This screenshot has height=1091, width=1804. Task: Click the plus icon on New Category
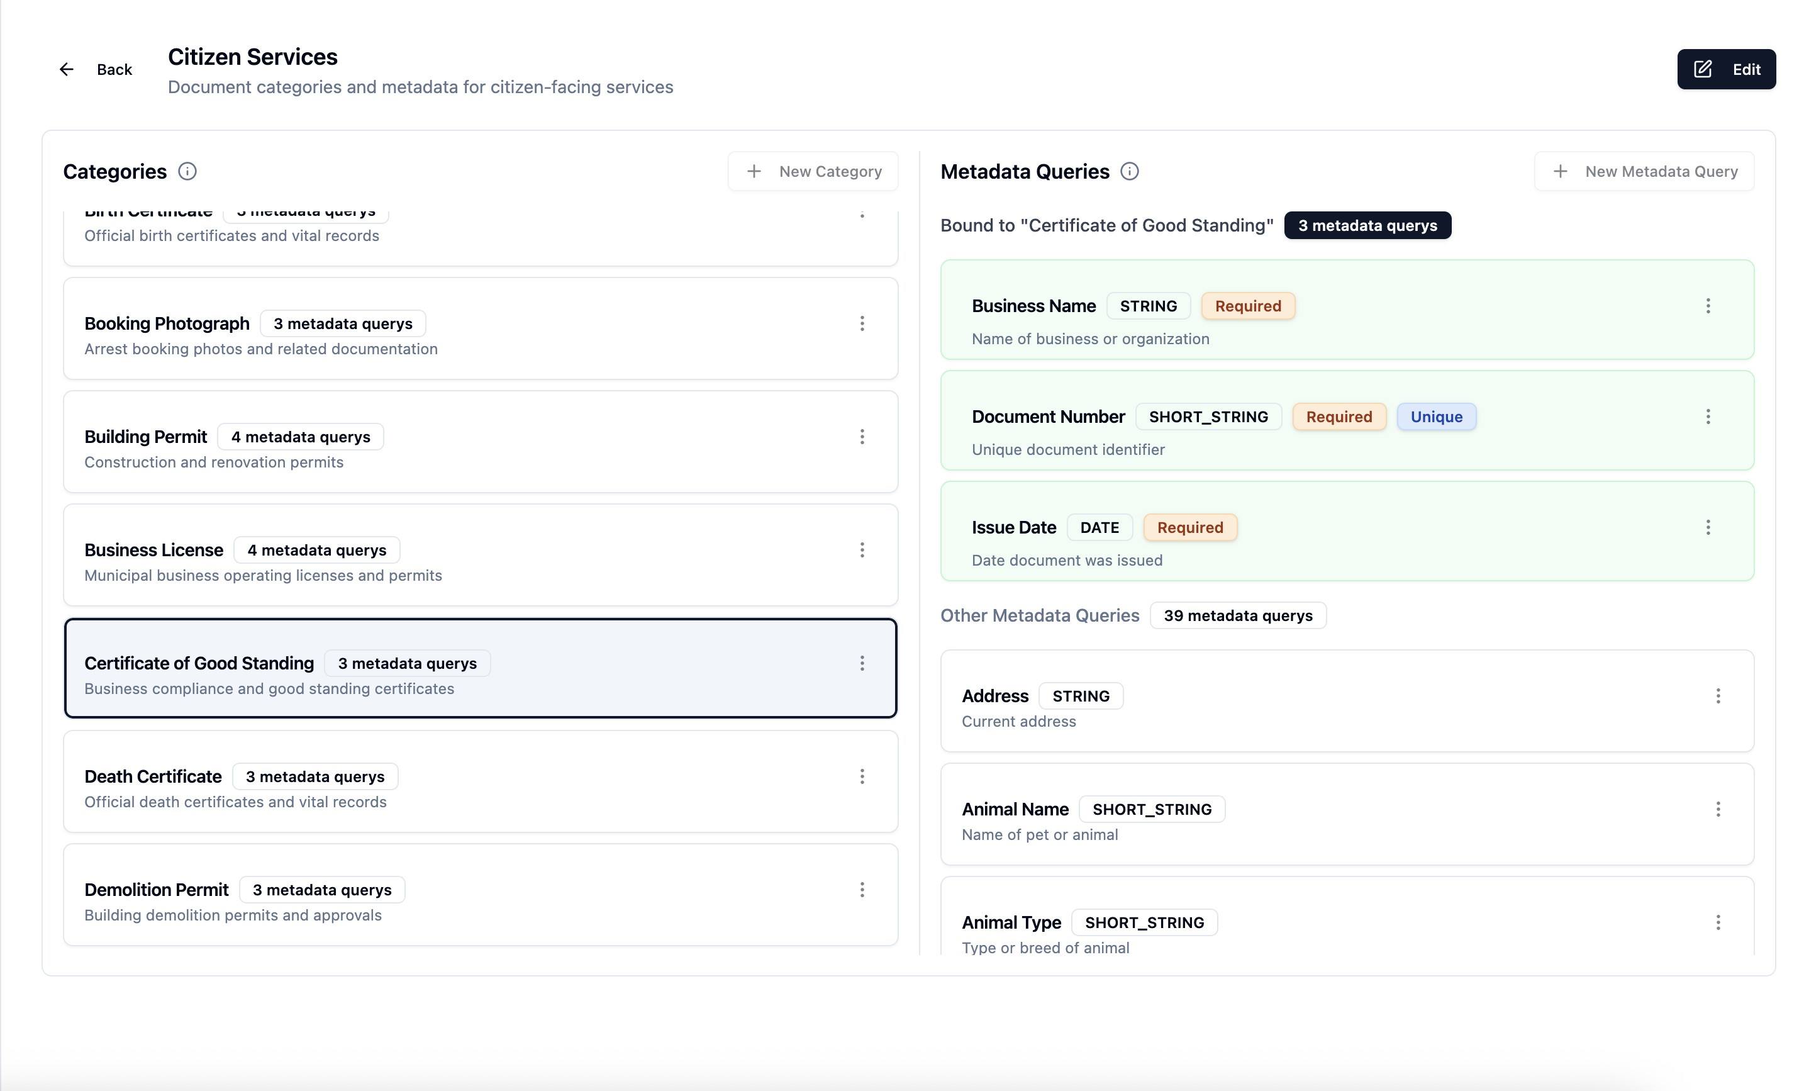coord(753,171)
